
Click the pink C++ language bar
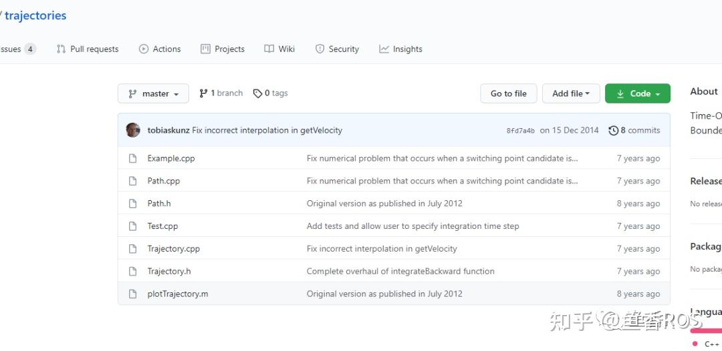[x=705, y=330]
